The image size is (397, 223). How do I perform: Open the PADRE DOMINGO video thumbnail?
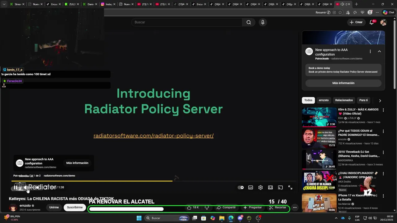(319, 138)
